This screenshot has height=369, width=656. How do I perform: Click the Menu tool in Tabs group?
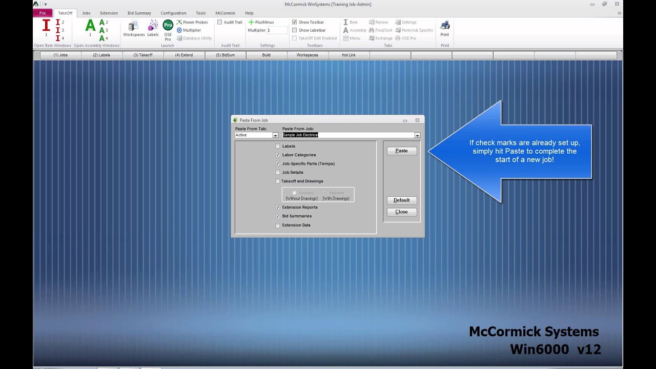point(352,38)
